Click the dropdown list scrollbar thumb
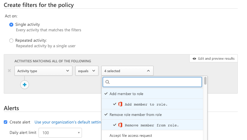247x140 pixels. tap(205, 81)
